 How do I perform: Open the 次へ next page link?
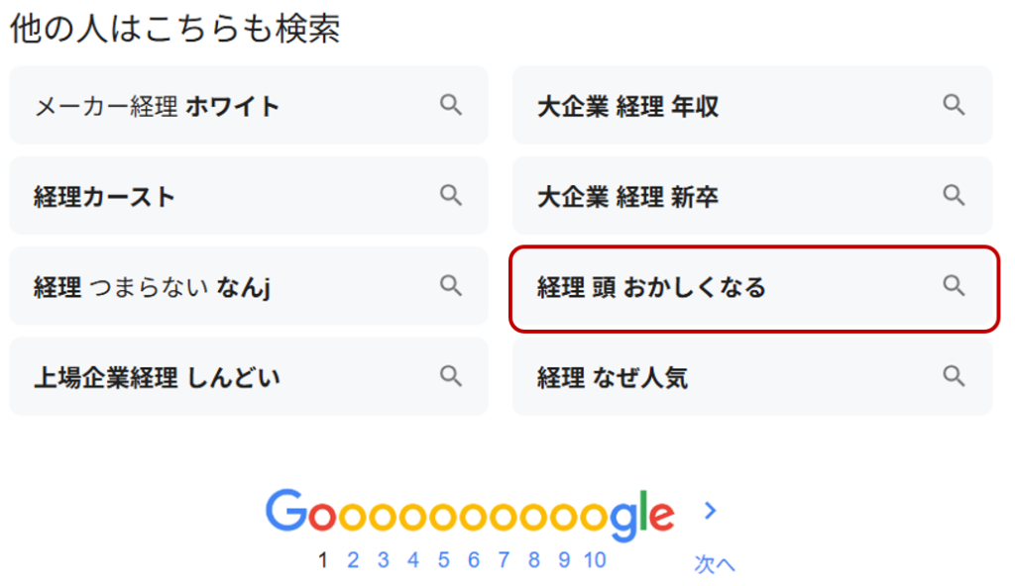(x=714, y=564)
